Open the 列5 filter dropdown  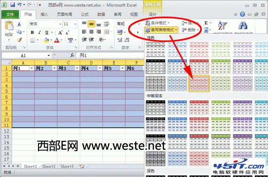pyautogui.click(x=122, y=68)
